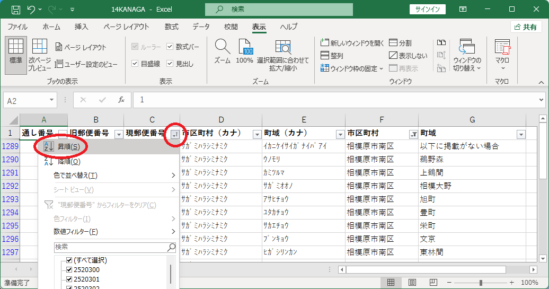The width and height of the screenshot is (549, 289).
Task: Toggle the (すべて選択) checkbox
Action: coord(69,260)
